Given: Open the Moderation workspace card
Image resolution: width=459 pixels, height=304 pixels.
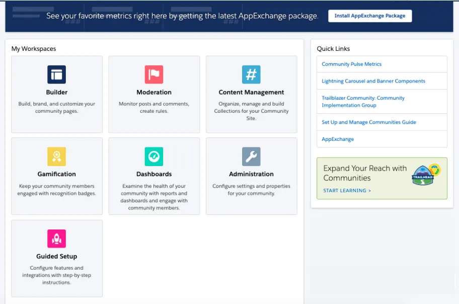Looking at the screenshot, I should pyautogui.click(x=154, y=95).
